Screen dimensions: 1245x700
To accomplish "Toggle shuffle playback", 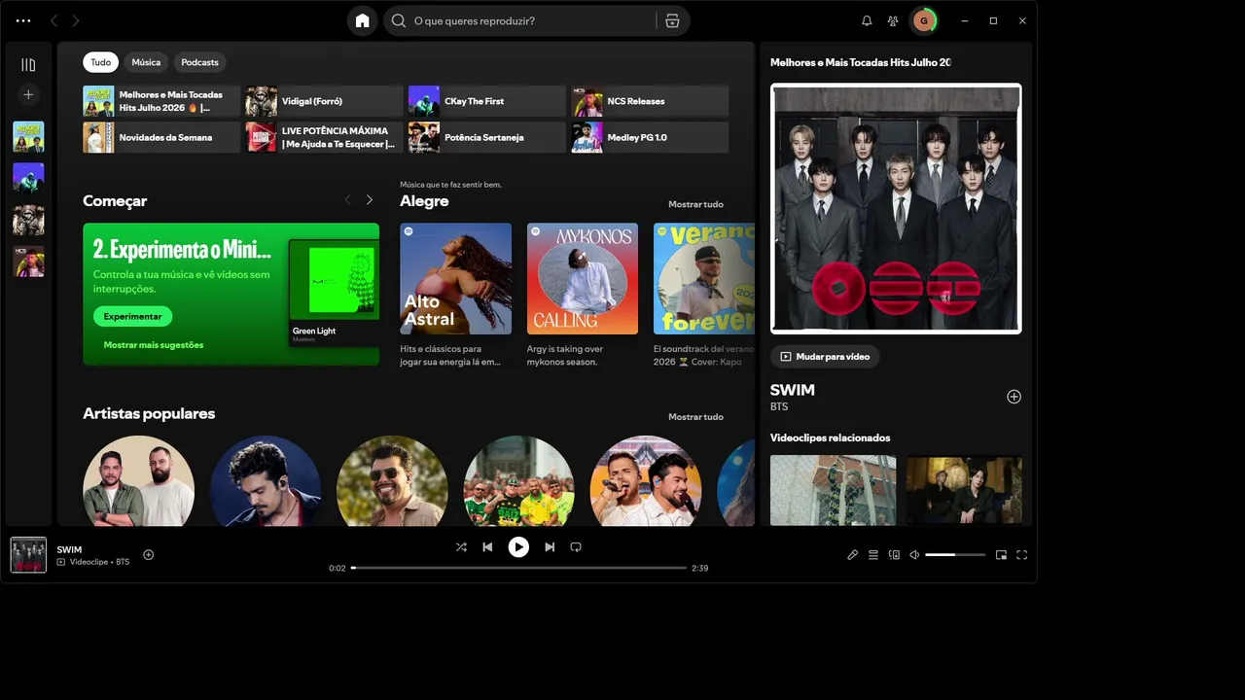I will click(461, 547).
